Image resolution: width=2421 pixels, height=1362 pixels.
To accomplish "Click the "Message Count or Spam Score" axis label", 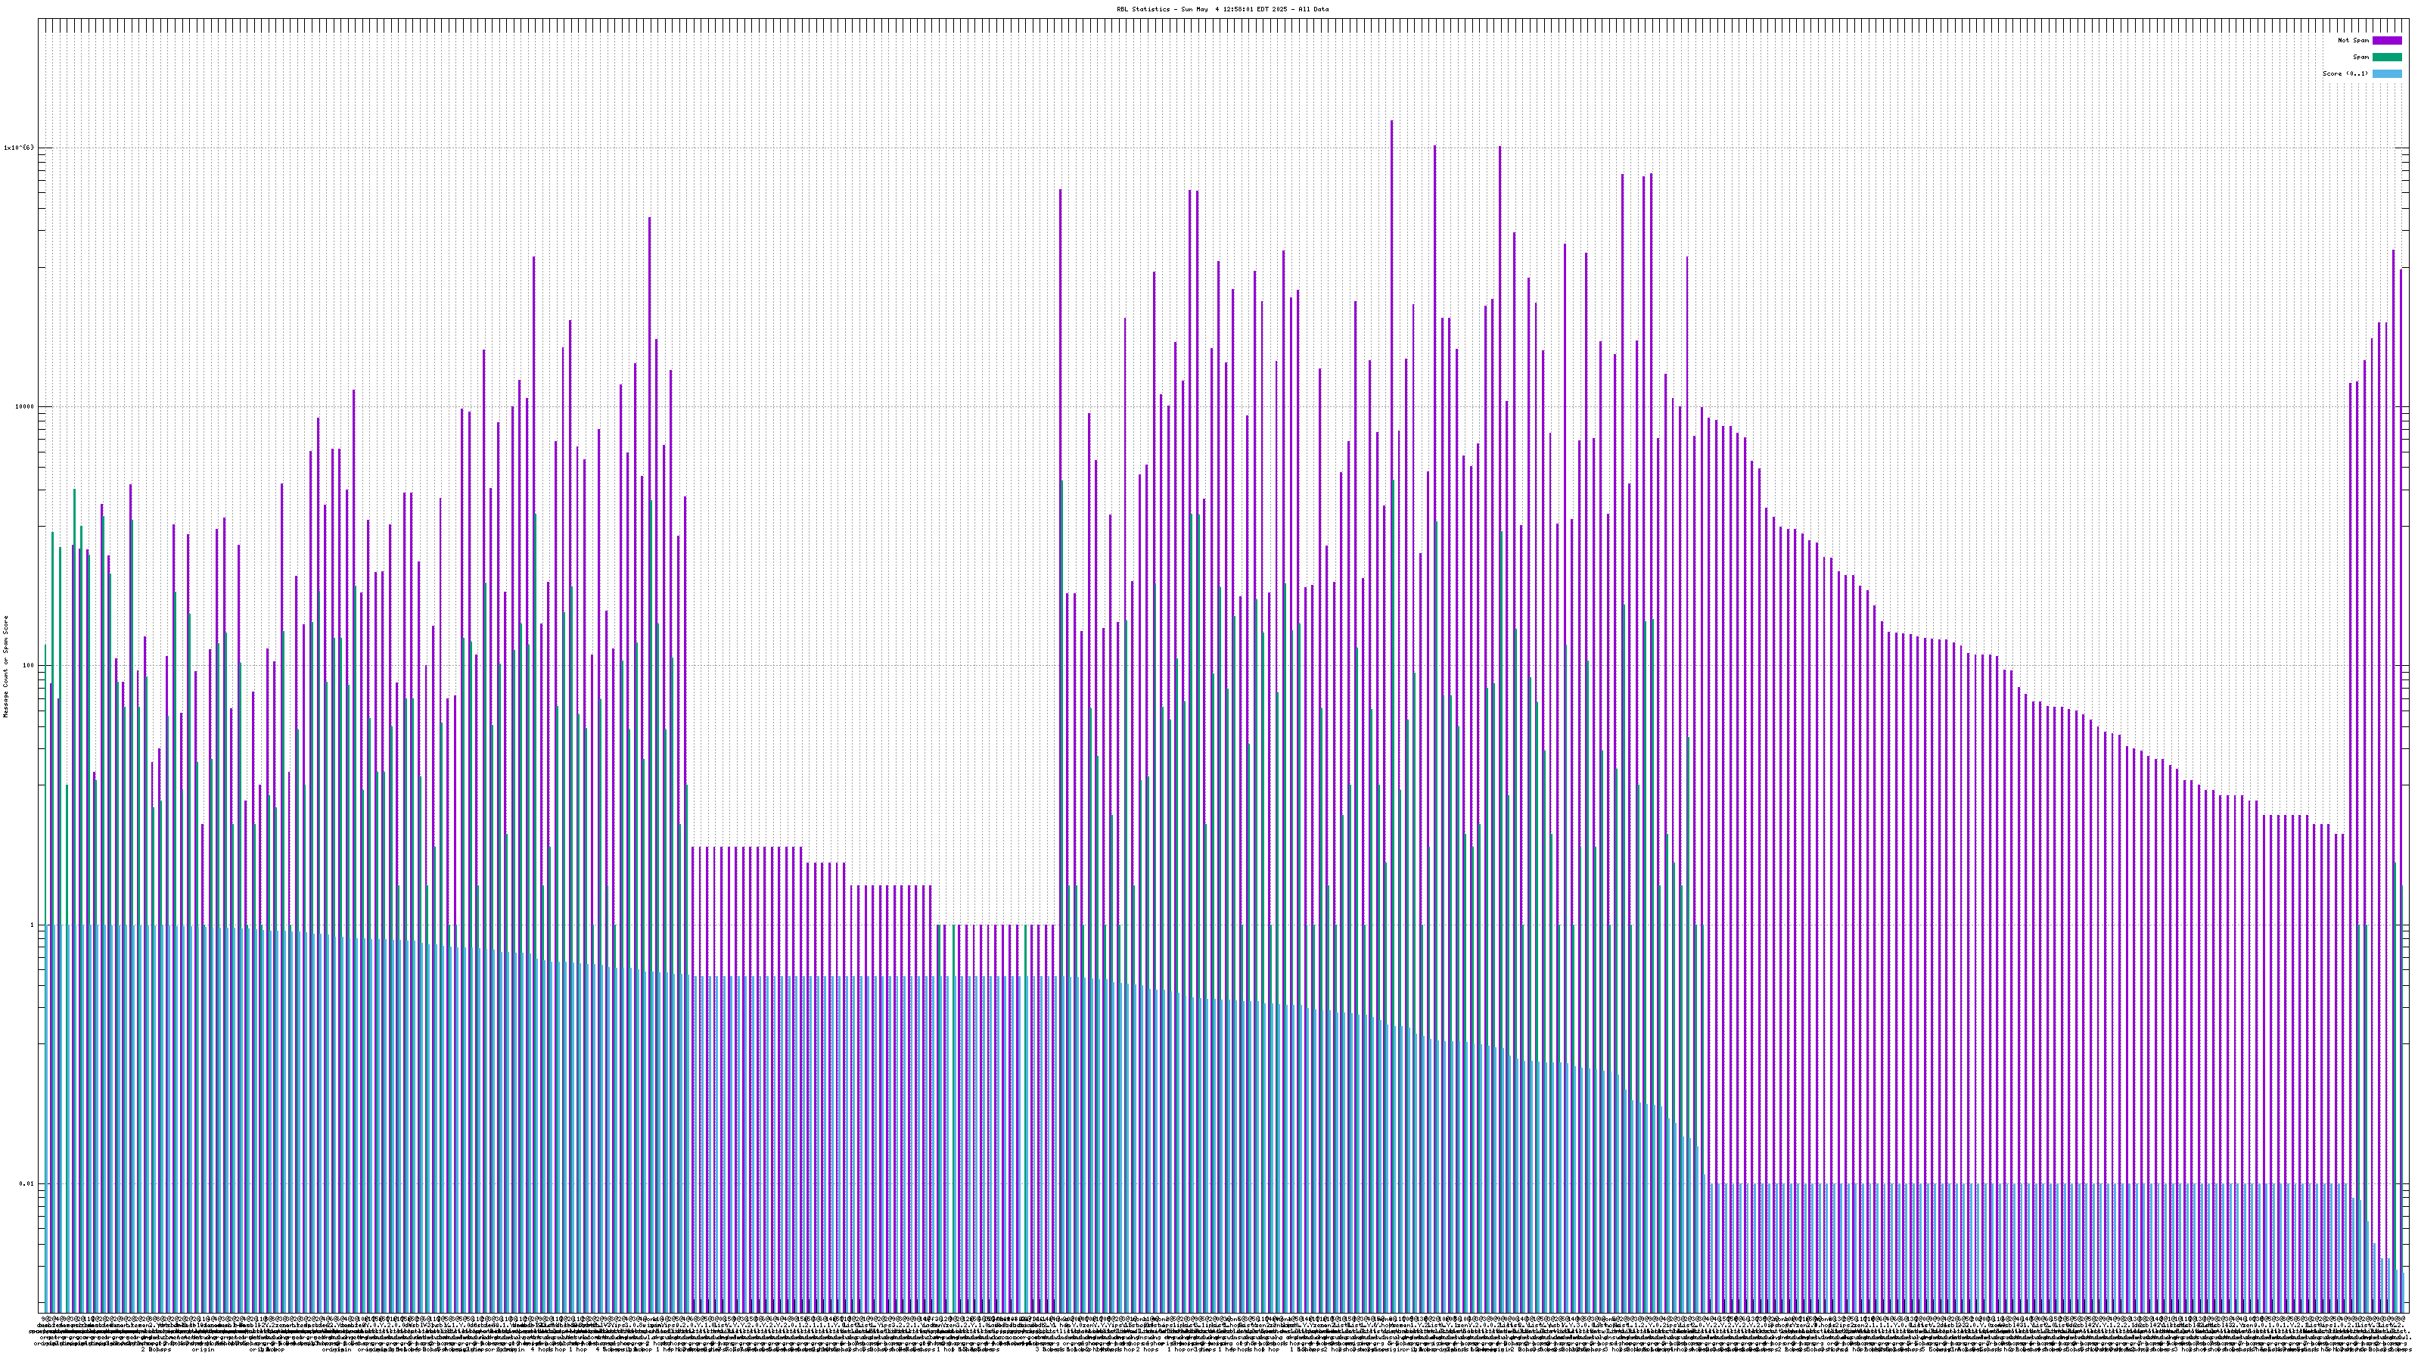I will click(x=5, y=667).
